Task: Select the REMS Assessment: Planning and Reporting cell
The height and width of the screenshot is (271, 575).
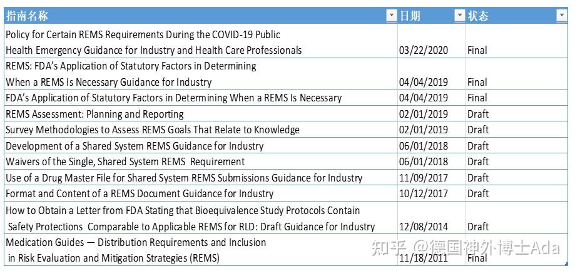Action: [x=95, y=114]
